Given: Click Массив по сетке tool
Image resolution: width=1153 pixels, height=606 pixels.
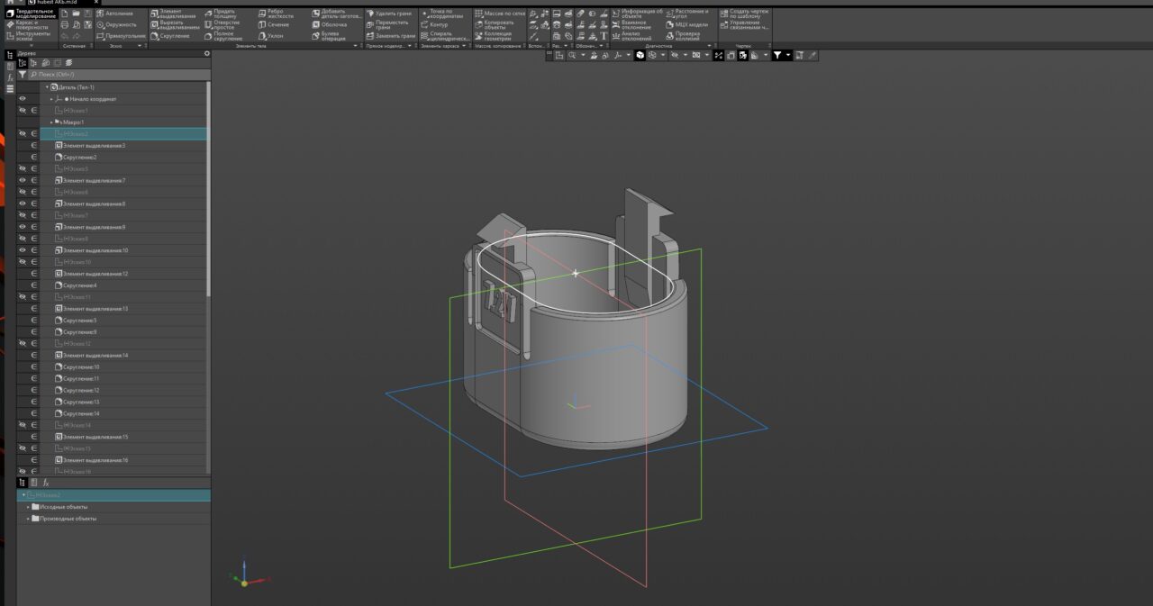Looking at the screenshot, I should [499, 14].
